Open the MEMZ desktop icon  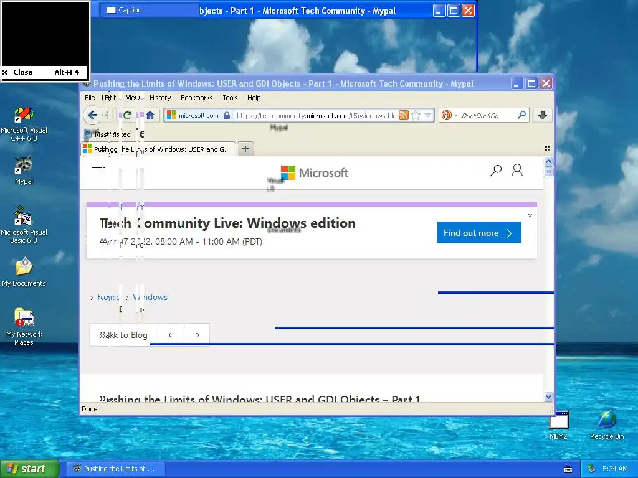coord(558,425)
